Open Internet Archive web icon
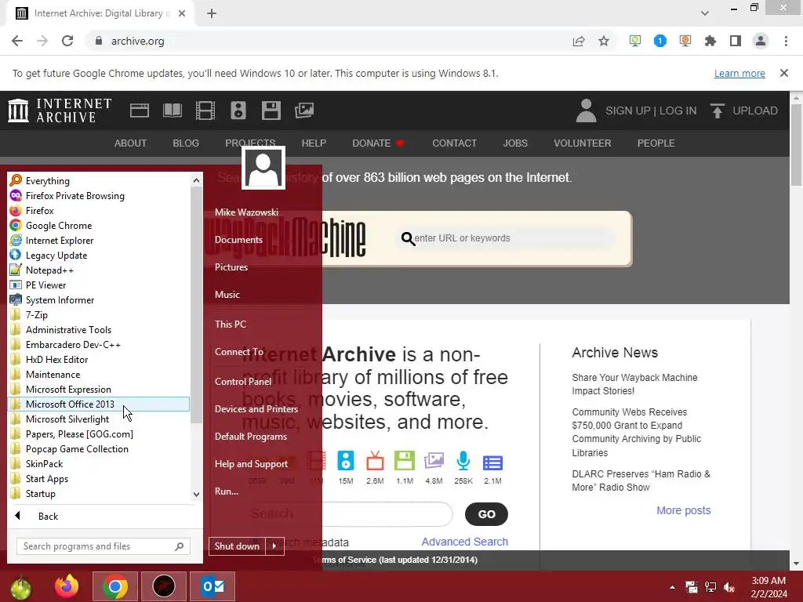This screenshot has width=803, height=602. tap(140, 111)
